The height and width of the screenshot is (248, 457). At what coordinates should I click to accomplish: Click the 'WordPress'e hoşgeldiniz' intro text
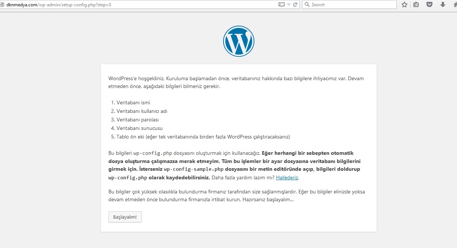tap(236, 82)
